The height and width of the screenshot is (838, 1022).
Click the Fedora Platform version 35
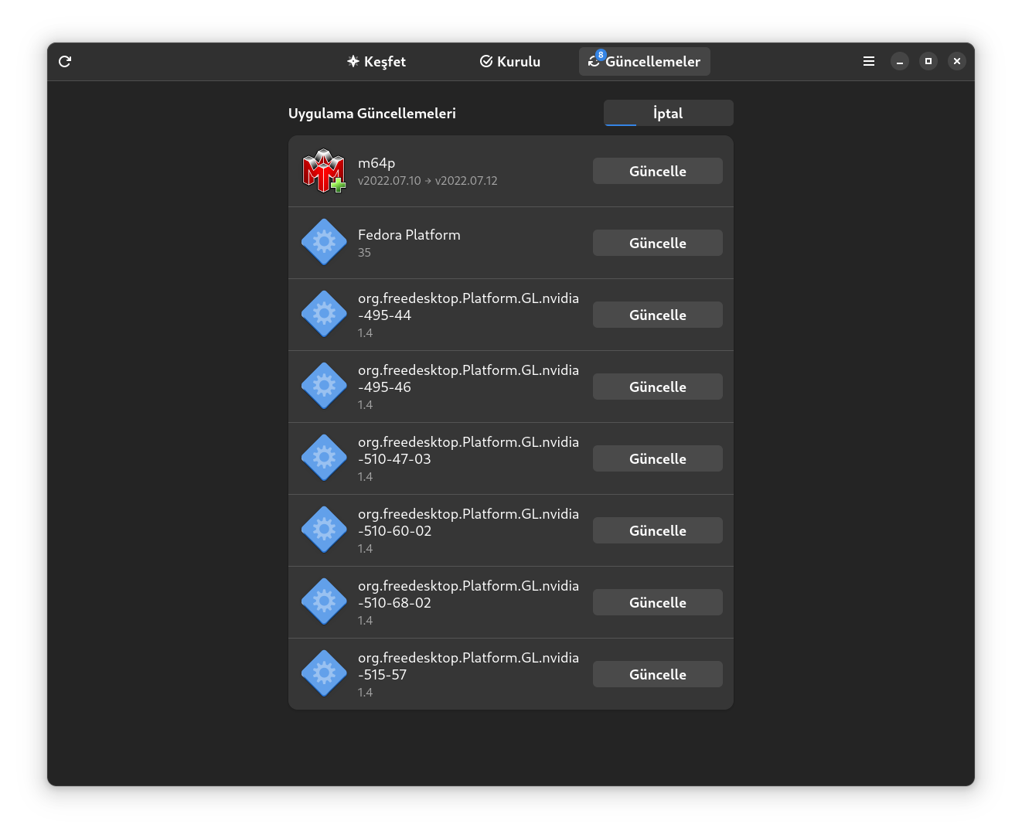(364, 253)
